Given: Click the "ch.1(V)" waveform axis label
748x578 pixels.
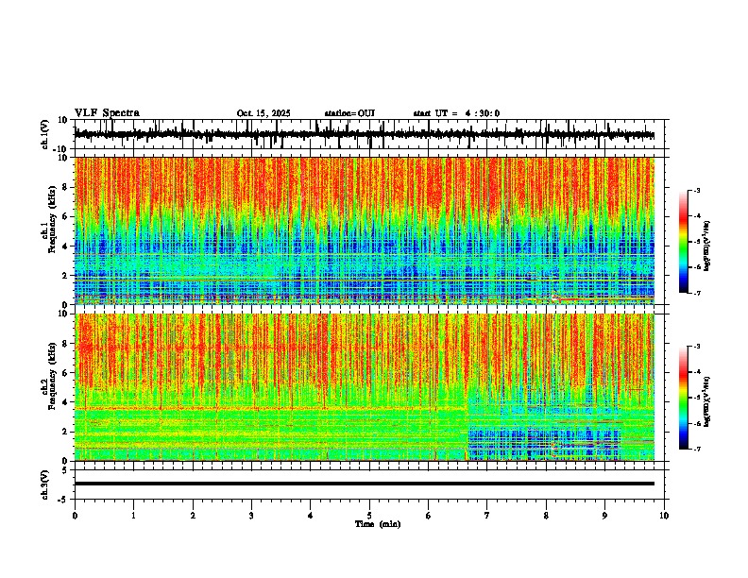Looking at the screenshot, I should [45, 134].
